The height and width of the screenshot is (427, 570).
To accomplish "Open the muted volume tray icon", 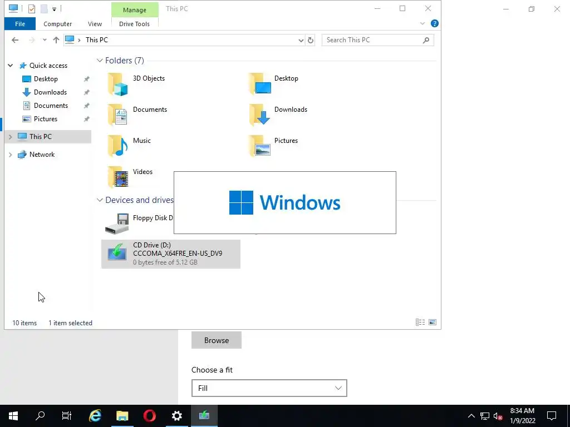I will point(498,416).
